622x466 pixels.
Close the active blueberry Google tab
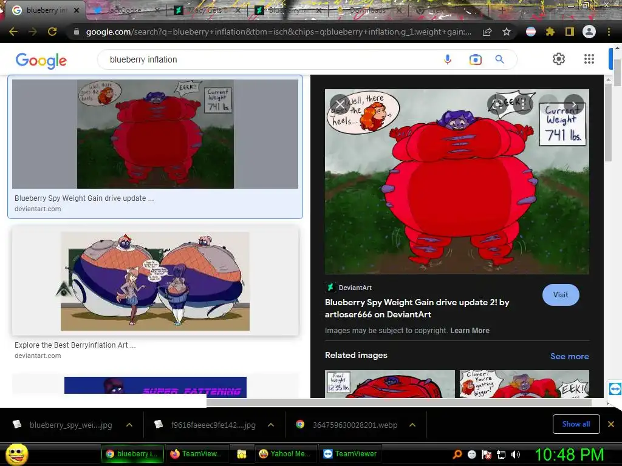point(77,10)
